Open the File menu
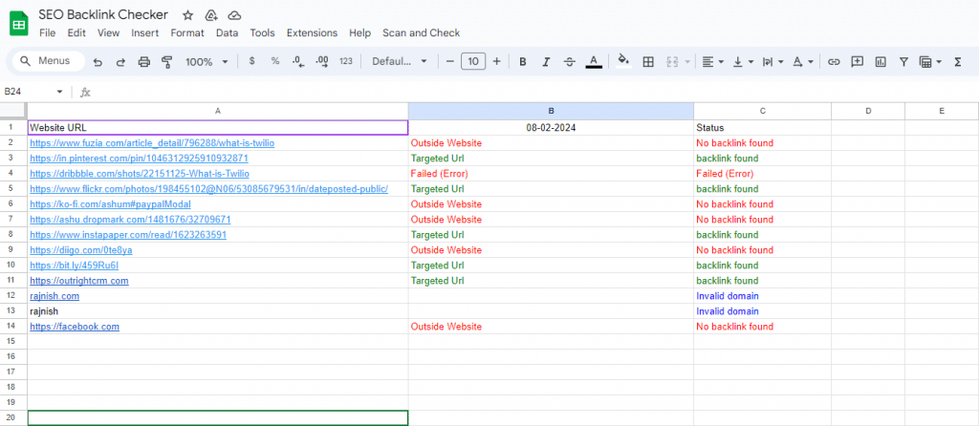 click(x=48, y=33)
